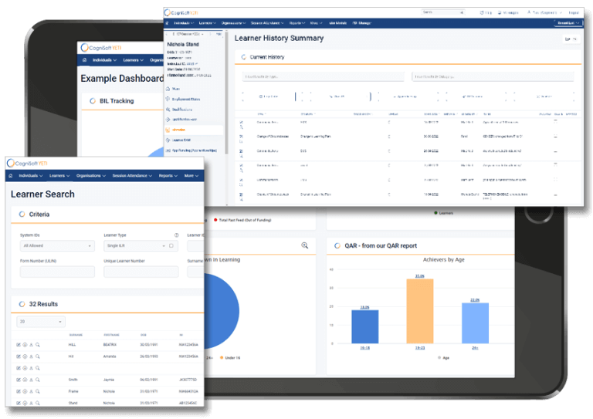Select Employment Status in the learner sidebar
593x419 pixels.
click(x=184, y=99)
